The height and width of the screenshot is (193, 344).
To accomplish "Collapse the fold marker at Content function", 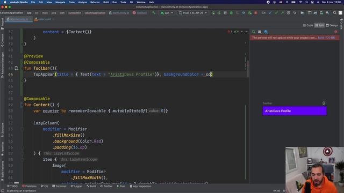I will coord(22,105).
